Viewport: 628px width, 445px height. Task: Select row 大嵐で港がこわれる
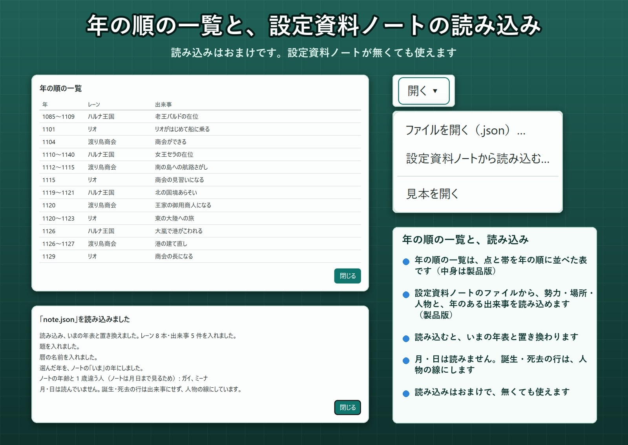tap(200, 231)
